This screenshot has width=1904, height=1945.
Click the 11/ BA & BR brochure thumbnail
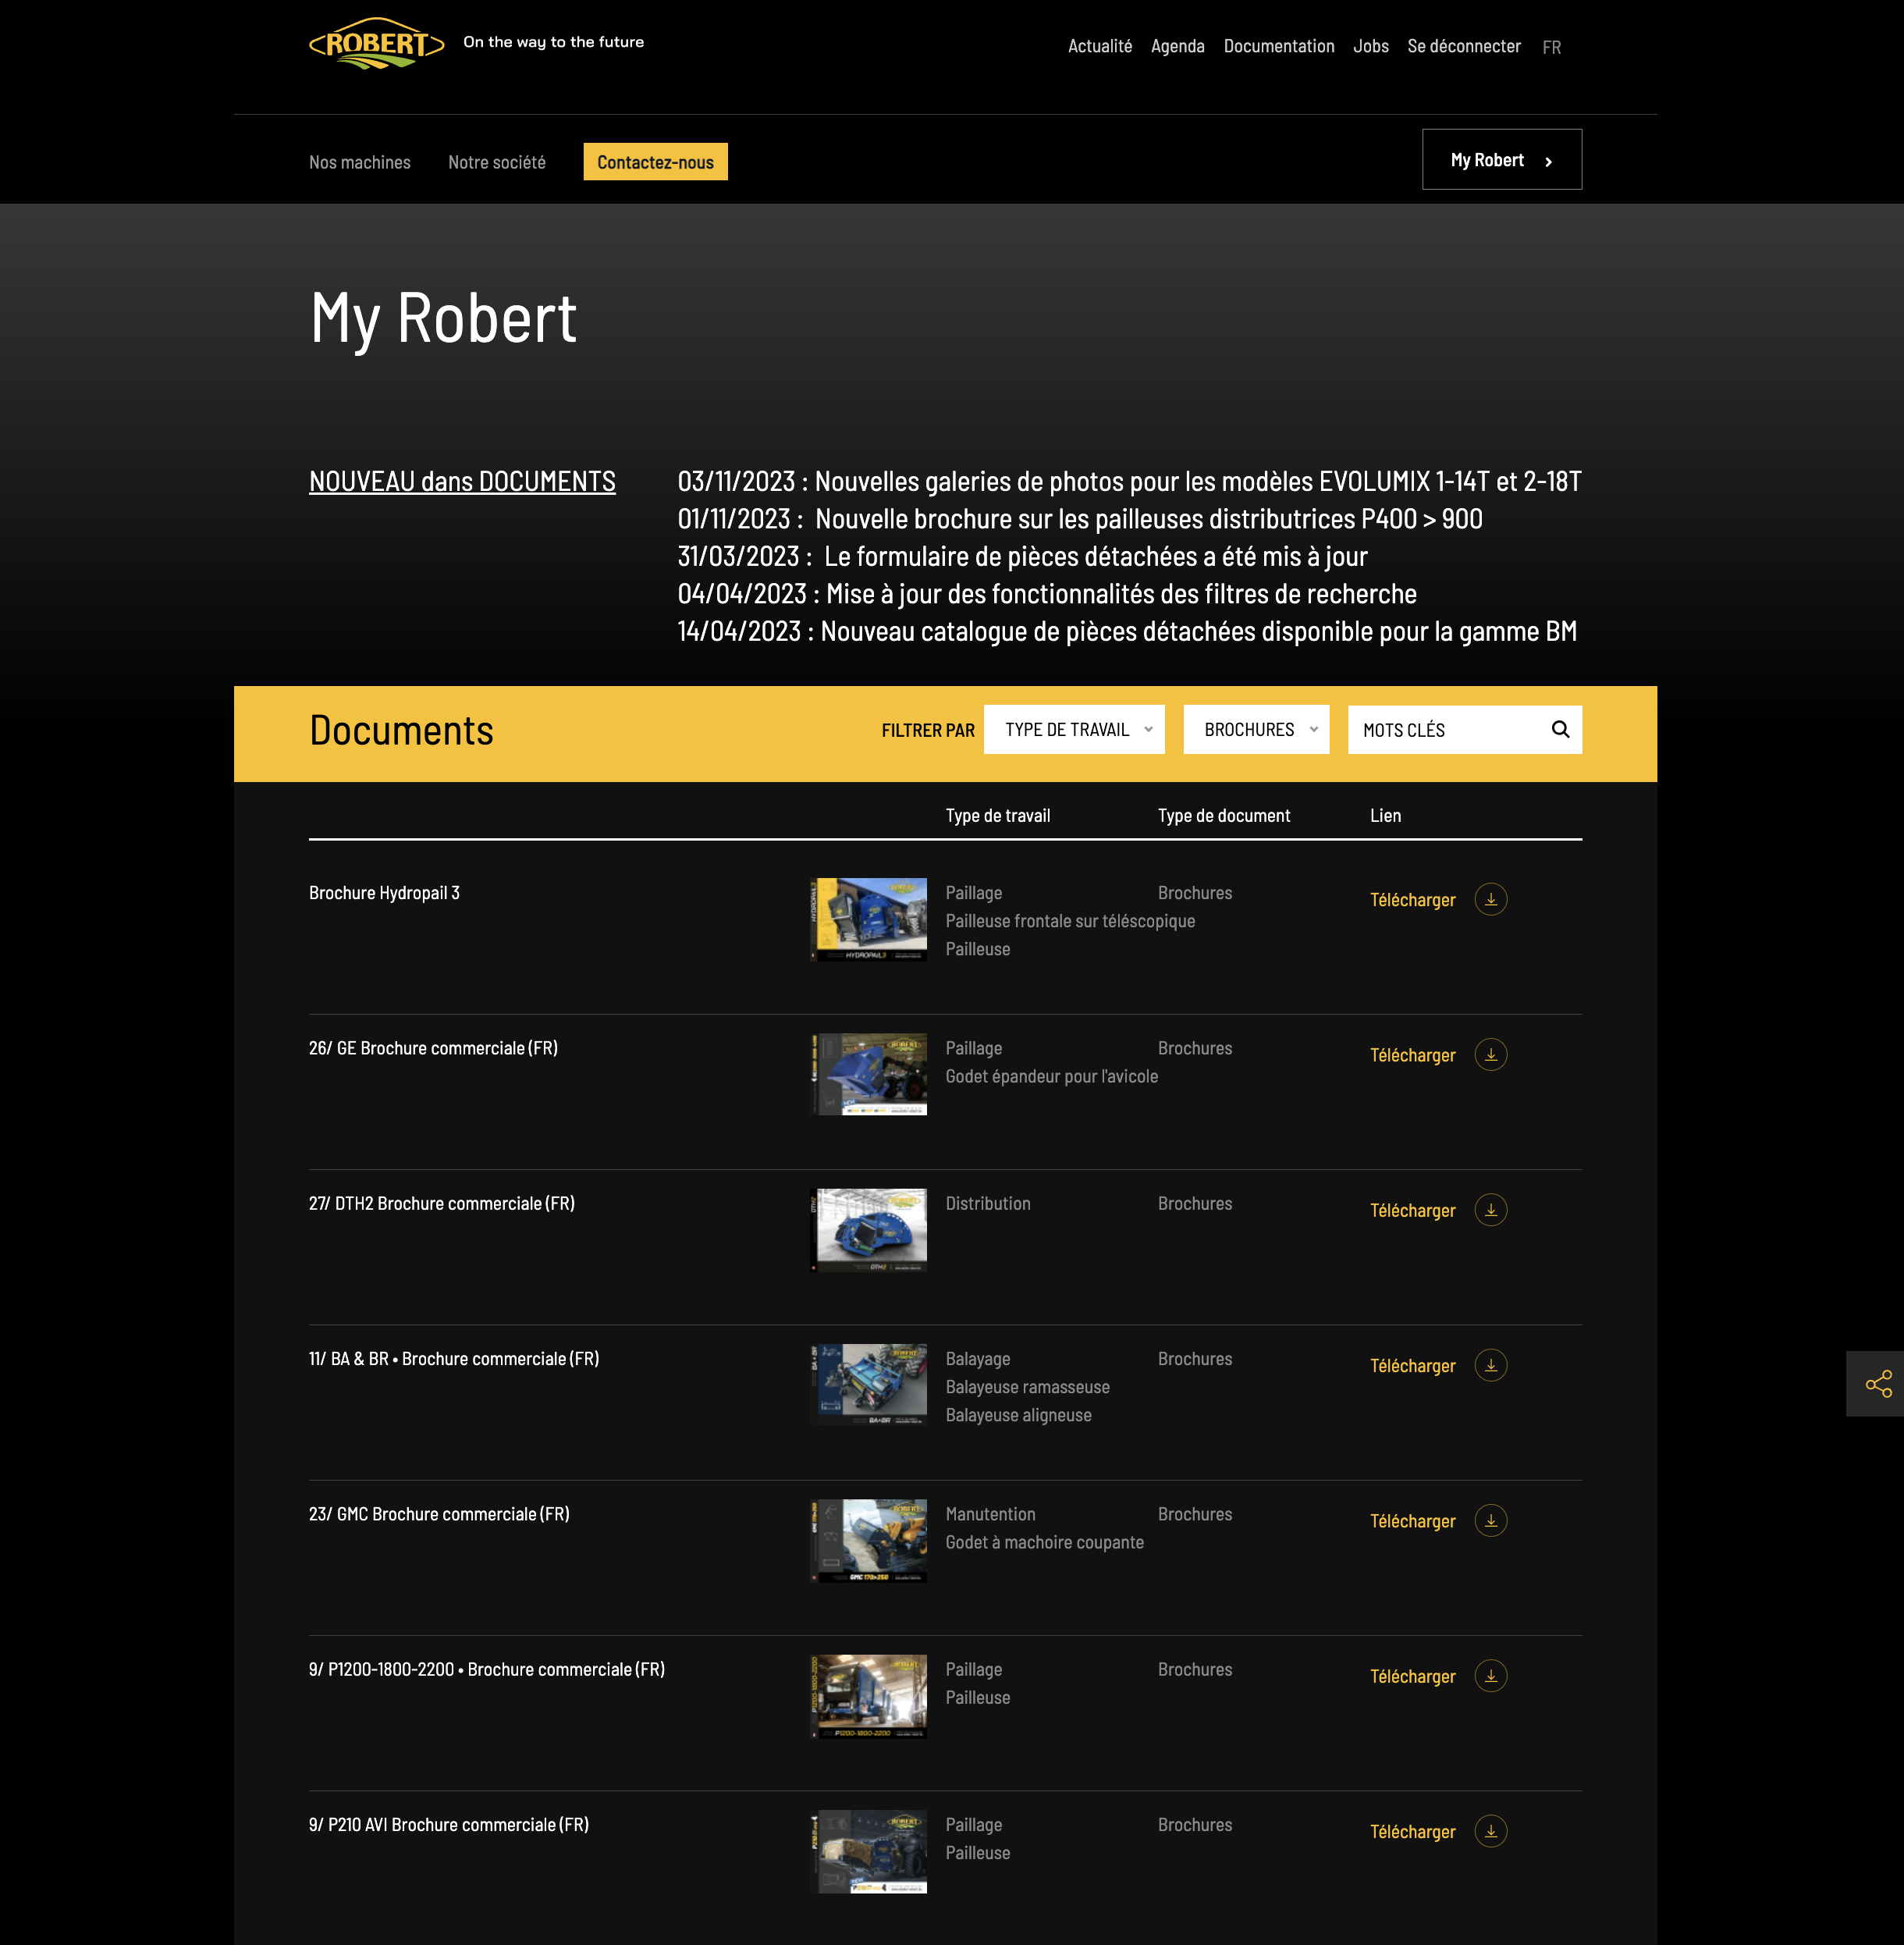(x=868, y=1385)
